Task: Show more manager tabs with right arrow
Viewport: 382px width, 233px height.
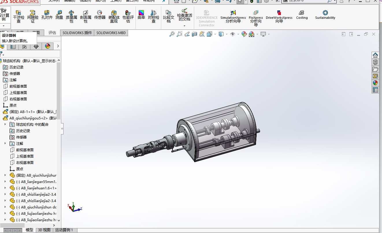Action: tap(58, 46)
